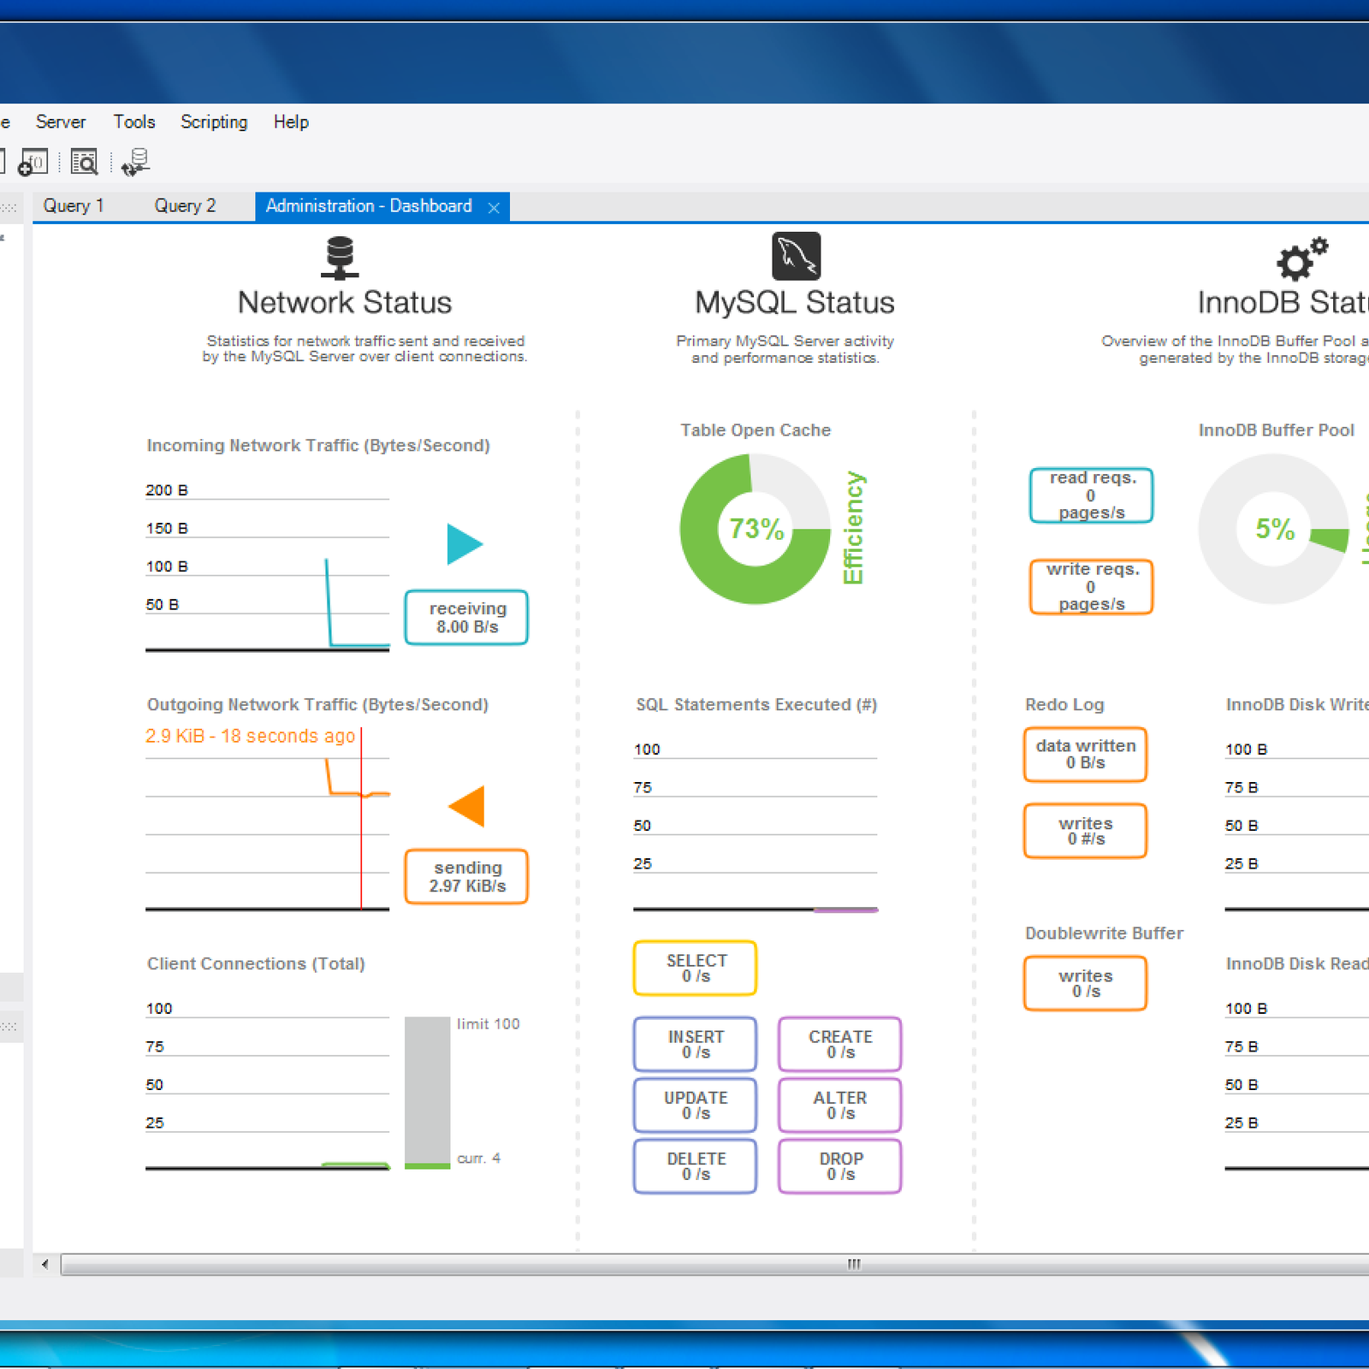Close the Administration - Dashboard tab

494,208
